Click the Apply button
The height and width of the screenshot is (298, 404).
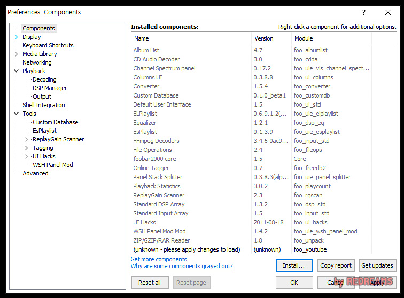[377, 283]
